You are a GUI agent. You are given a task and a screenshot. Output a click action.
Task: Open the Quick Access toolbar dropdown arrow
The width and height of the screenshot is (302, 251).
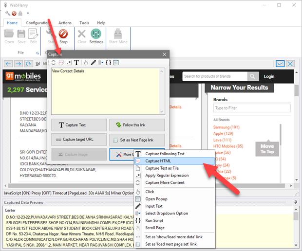pos(28,13)
